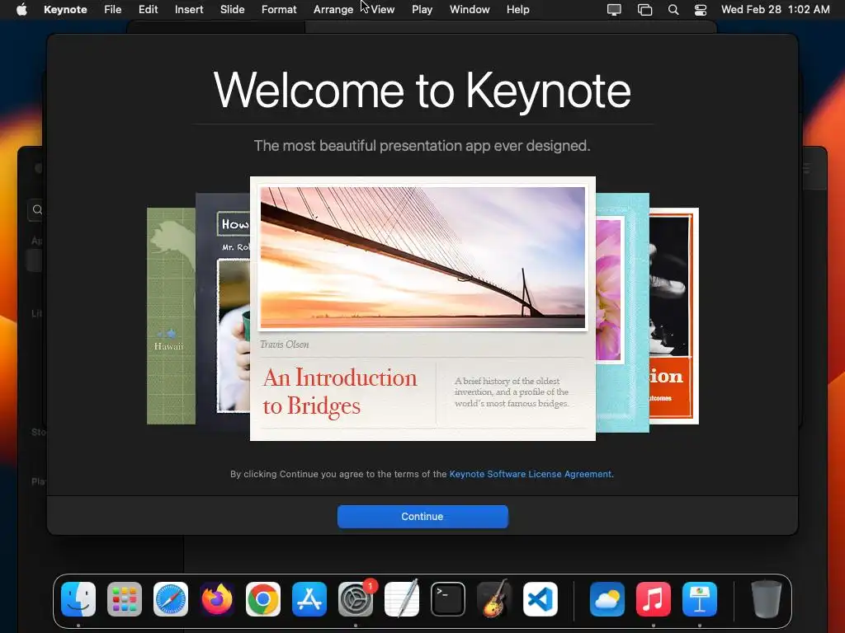Click the date and time in menu bar
This screenshot has width=845, height=633.
pyautogui.click(x=776, y=10)
